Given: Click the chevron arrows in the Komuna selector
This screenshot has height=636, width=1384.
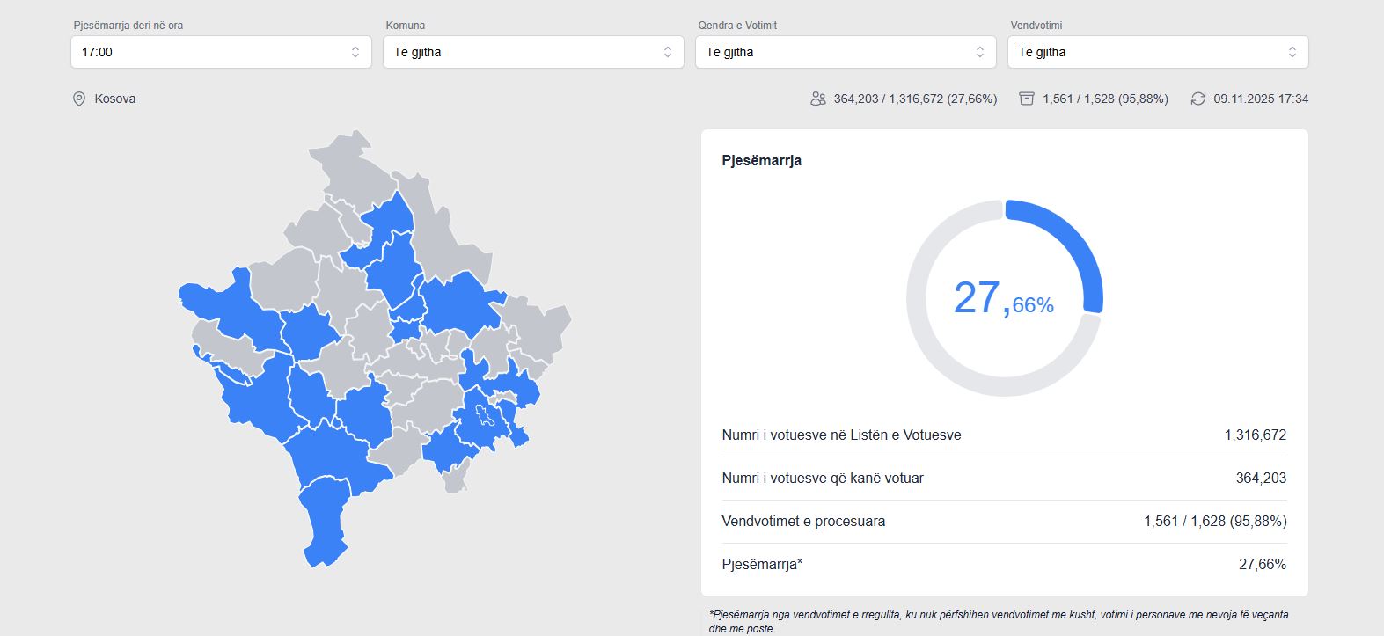Looking at the screenshot, I should click(x=668, y=53).
